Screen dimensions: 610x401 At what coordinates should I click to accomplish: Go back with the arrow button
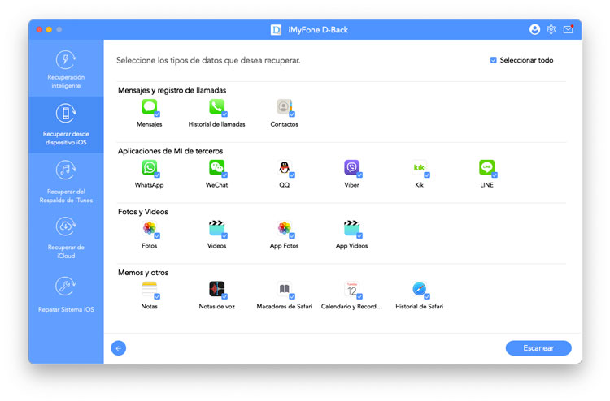point(118,348)
